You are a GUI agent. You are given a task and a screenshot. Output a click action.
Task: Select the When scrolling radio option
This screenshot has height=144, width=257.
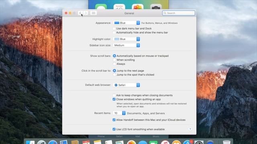pyautogui.click(x=114, y=60)
